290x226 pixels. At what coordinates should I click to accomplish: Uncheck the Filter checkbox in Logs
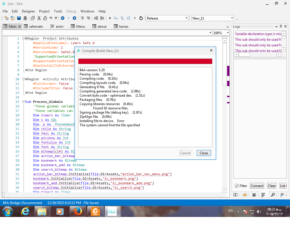[x=236, y=186]
